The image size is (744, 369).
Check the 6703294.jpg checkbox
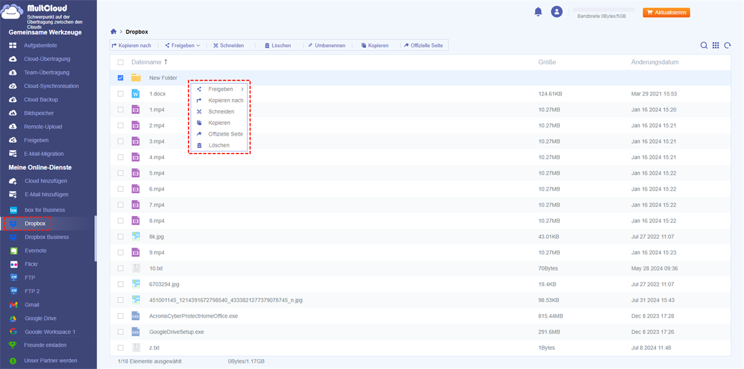[x=120, y=284]
